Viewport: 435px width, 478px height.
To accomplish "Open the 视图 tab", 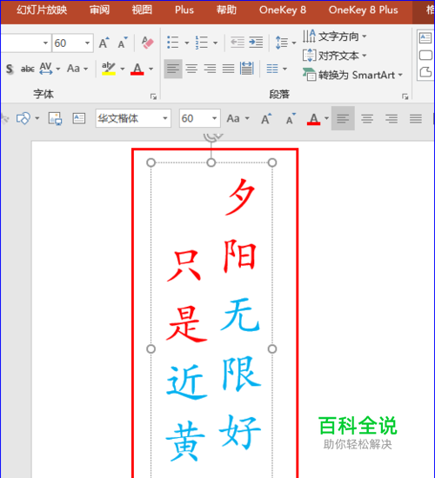I will (x=142, y=10).
